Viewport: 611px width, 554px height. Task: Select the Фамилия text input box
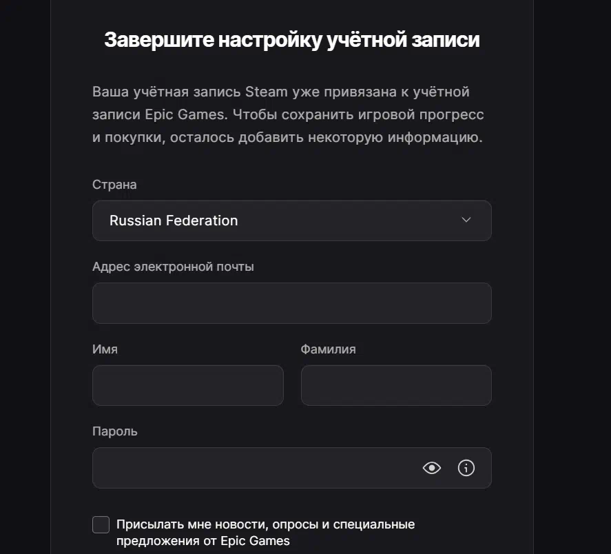396,385
